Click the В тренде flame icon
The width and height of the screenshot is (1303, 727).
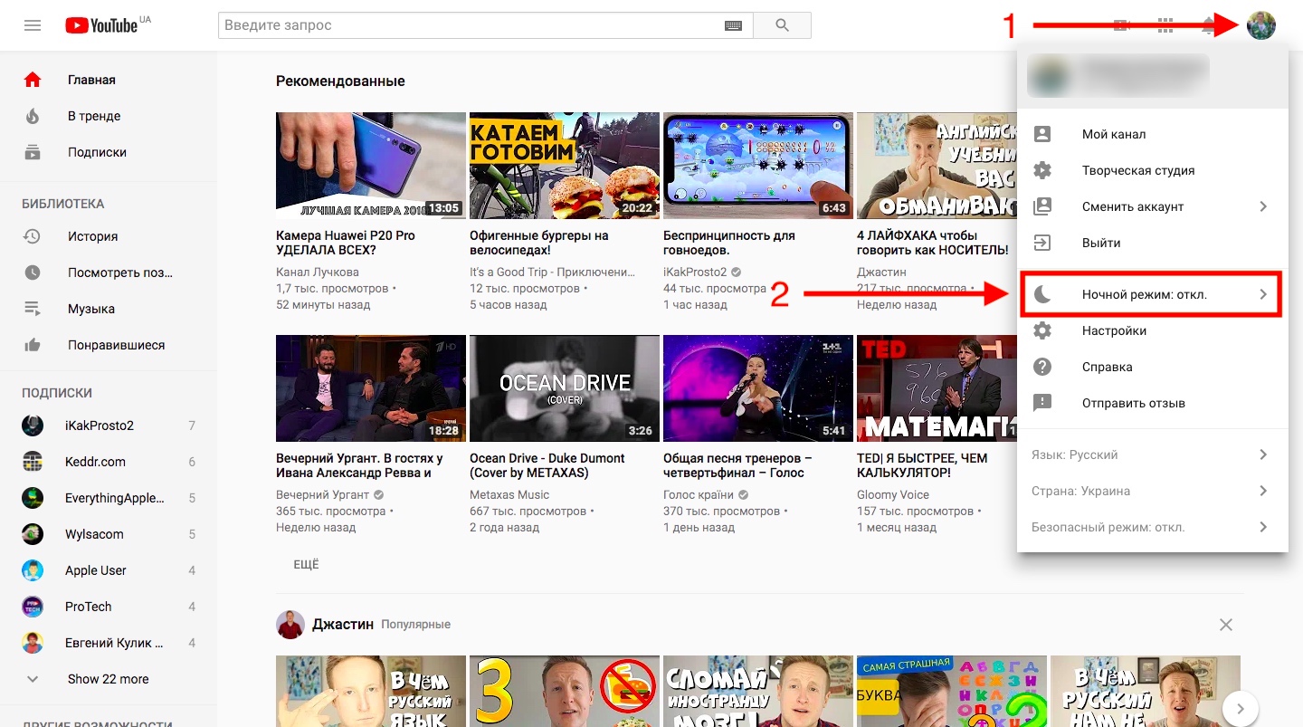33,116
